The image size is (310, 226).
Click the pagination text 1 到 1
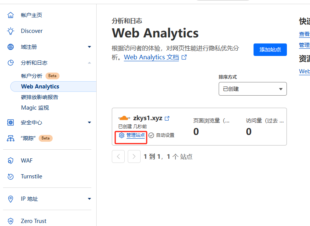152,156
